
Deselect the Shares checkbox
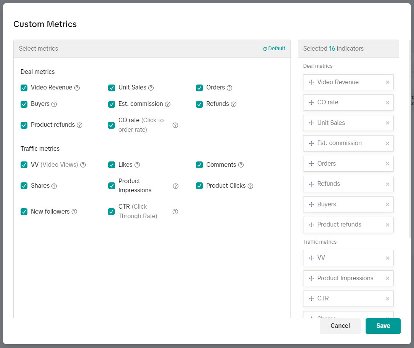click(x=24, y=186)
